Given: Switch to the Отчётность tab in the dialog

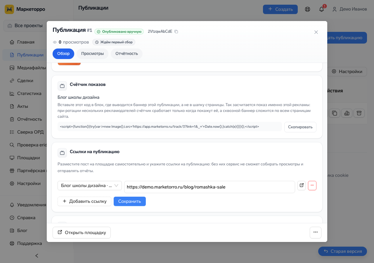Looking at the screenshot, I should pos(127,54).
